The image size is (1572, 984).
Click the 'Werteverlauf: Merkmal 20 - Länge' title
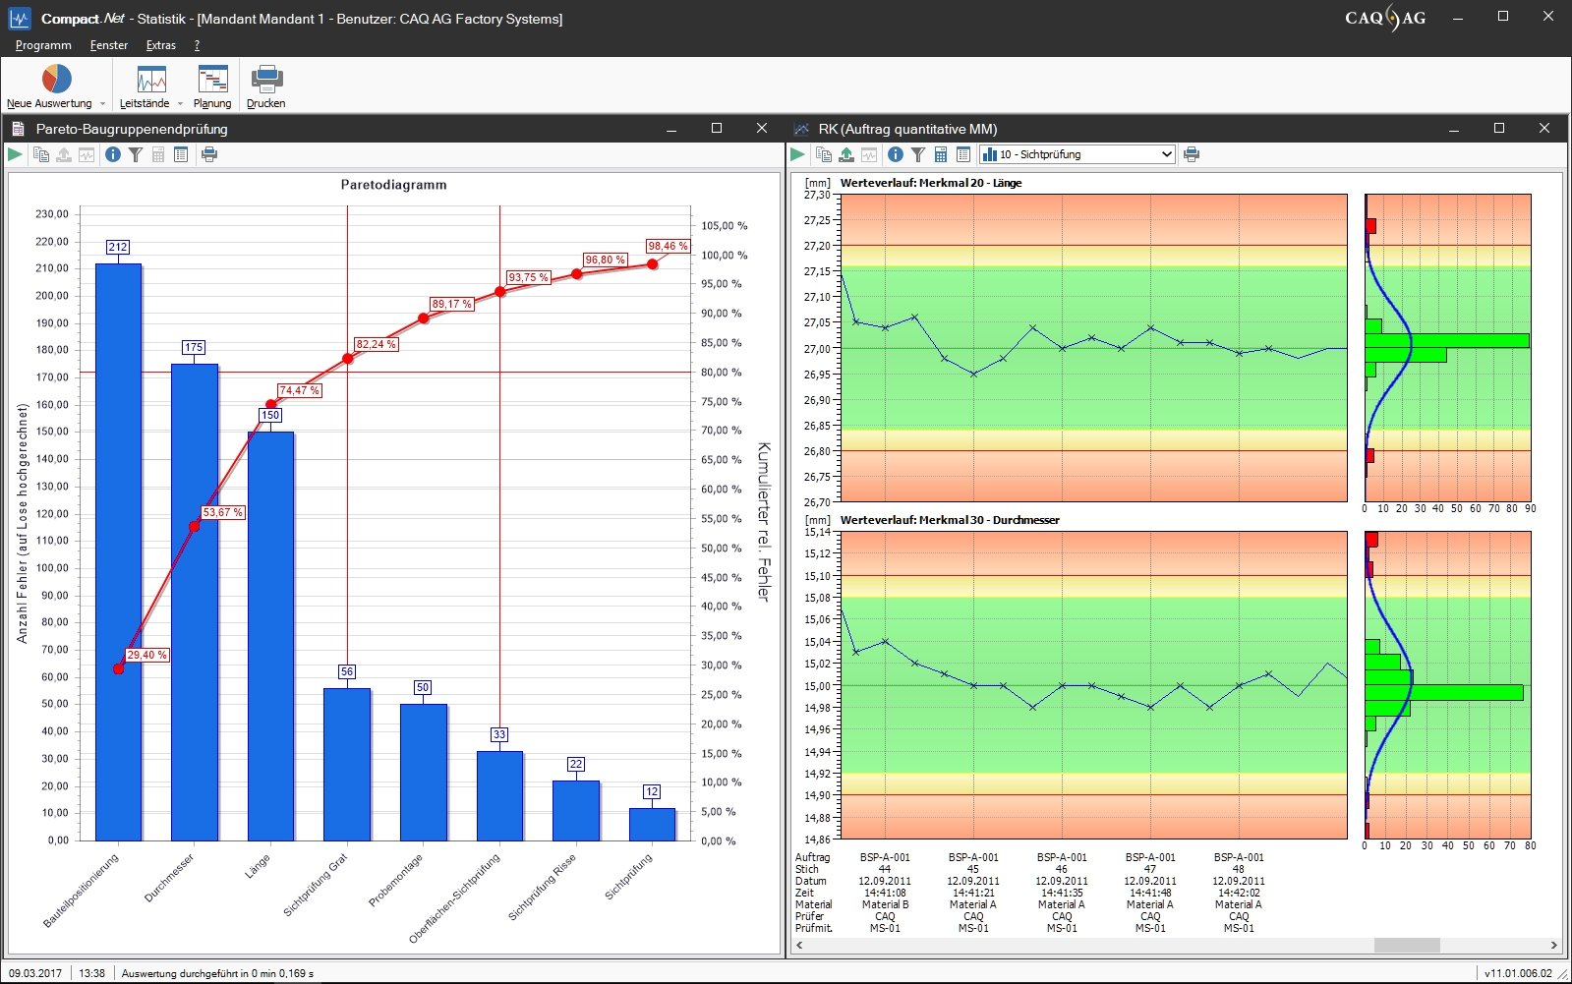click(931, 183)
